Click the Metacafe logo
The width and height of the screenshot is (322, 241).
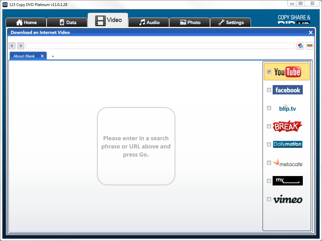[287, 163]
